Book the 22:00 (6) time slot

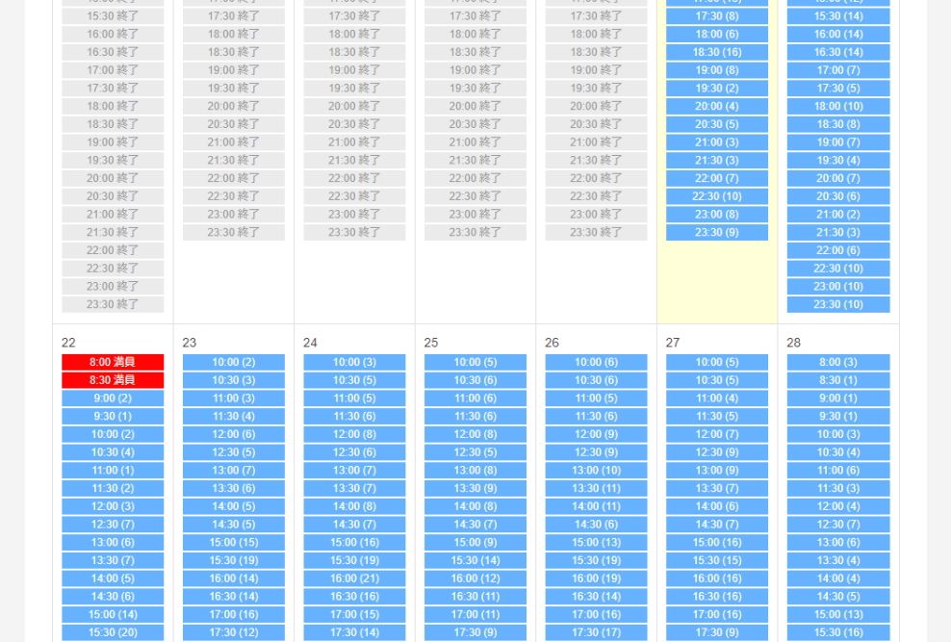(x=838, y=250)
